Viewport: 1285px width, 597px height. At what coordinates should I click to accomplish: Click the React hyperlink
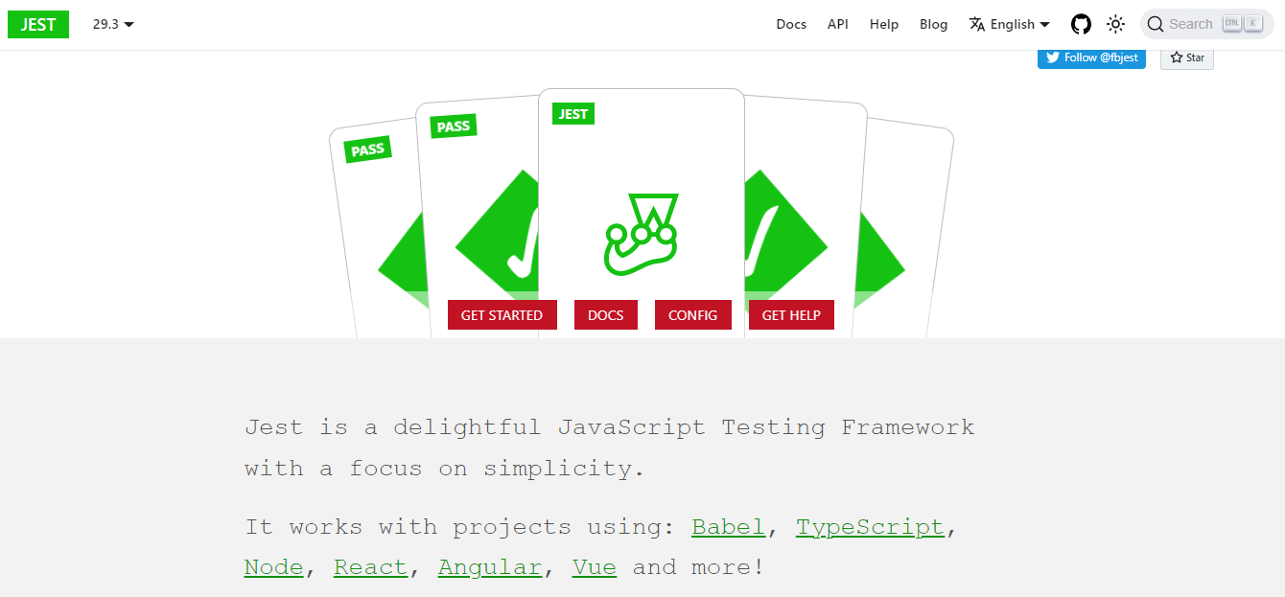(370, 566)
